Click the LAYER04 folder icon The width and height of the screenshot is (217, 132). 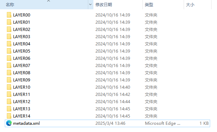point(9,44)
